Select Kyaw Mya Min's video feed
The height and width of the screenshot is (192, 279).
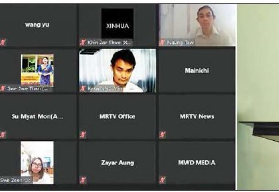pyautogui.click(x=118, y=71)
